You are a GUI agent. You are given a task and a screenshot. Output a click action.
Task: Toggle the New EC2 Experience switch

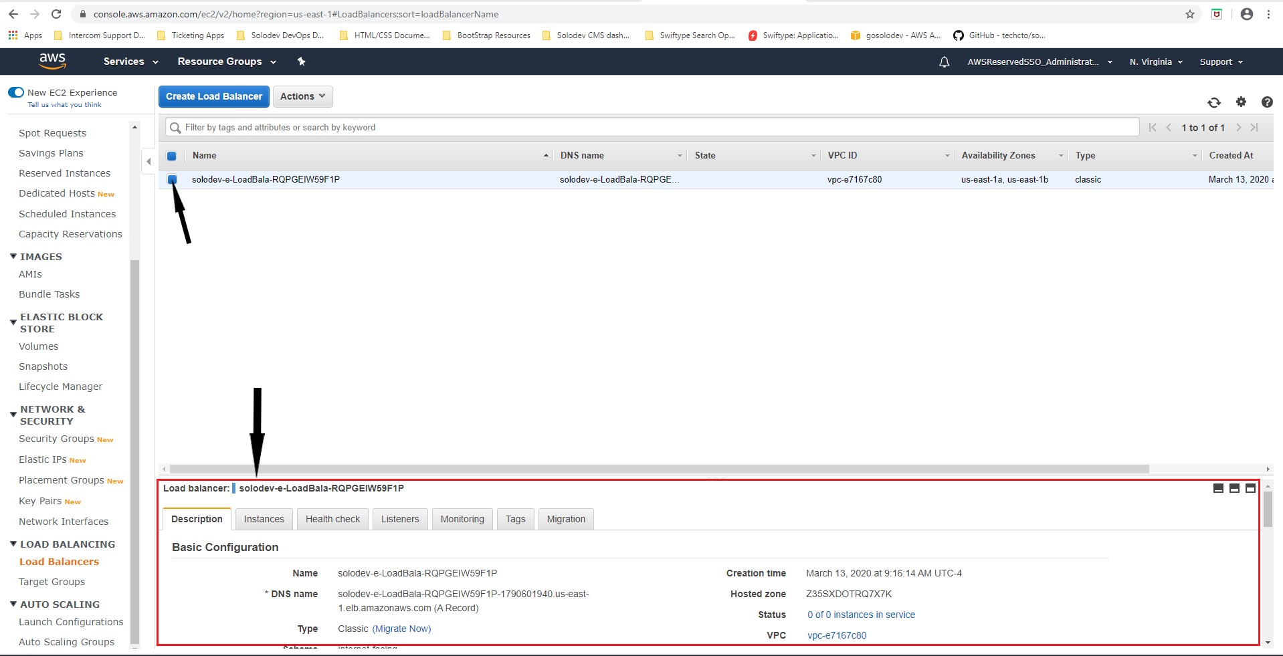pyautogui.click(x=16, y=92)
